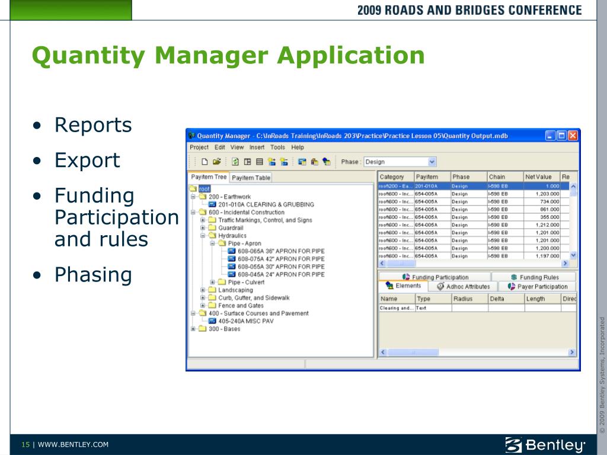Click the New project toolbar icon

pos(205,162)
